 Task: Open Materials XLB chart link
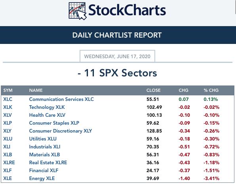[45, 155]
